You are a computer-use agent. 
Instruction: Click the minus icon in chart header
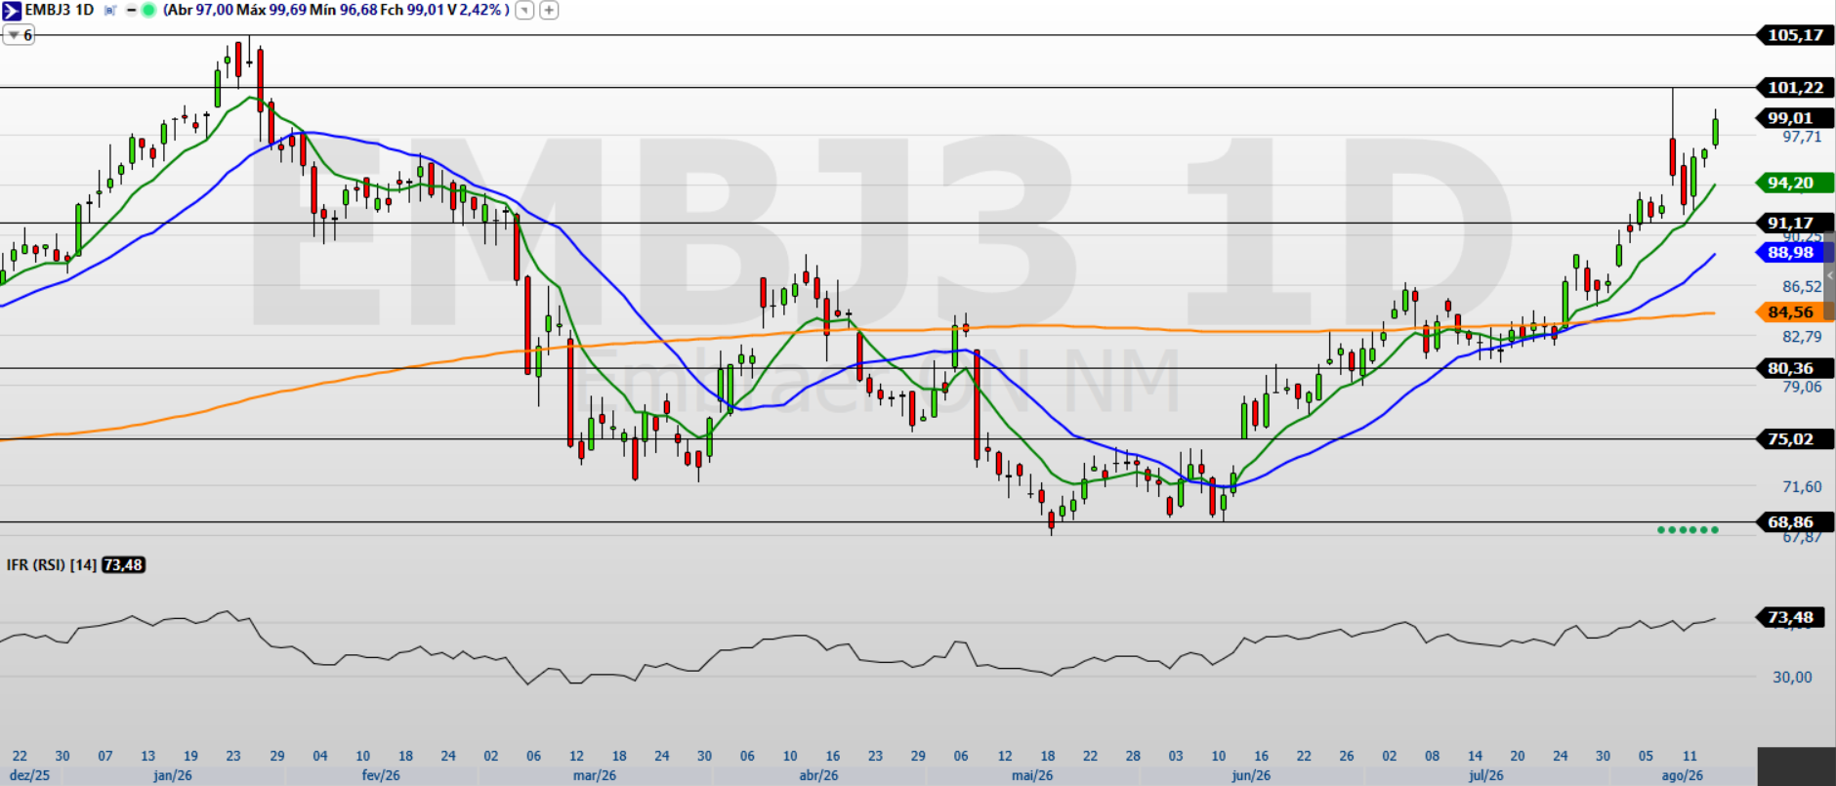pos(132,11)
